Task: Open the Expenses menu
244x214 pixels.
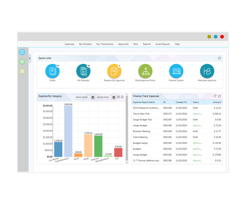Action: click(x=70, y=44)
